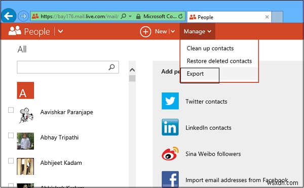Click the scrollbar up arrow

click(132, 70)
